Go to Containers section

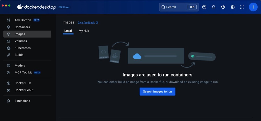27,27
